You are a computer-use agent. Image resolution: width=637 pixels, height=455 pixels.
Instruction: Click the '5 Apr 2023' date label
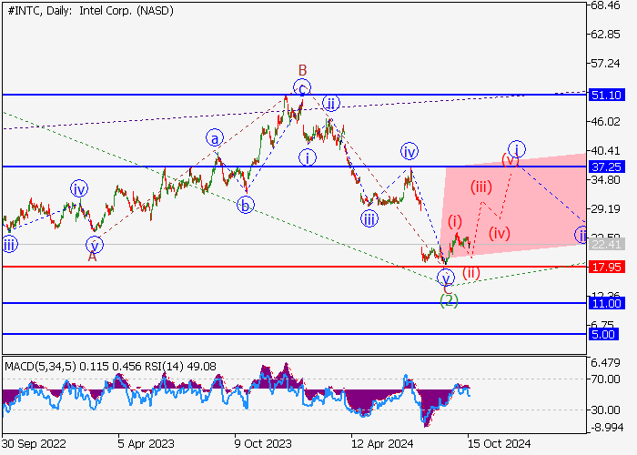click(x=147, y=444)
